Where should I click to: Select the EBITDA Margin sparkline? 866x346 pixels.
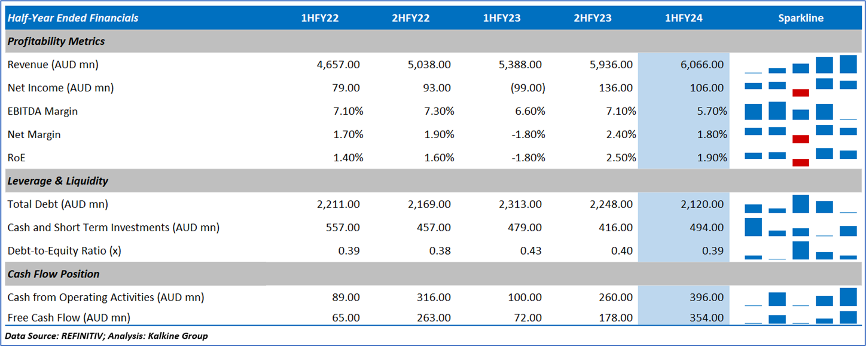tap(800, 111)
